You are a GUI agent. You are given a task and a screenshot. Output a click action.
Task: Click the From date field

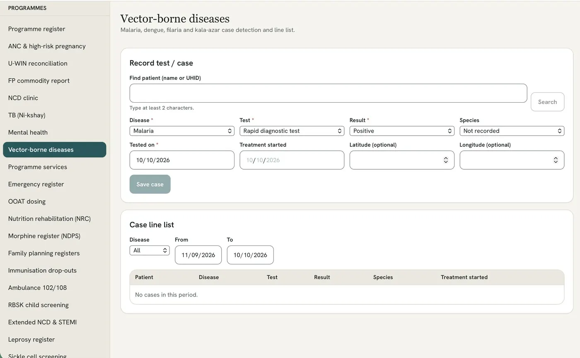pos(198,255)
